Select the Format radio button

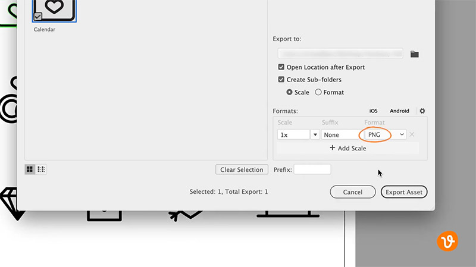click(318, 92)
